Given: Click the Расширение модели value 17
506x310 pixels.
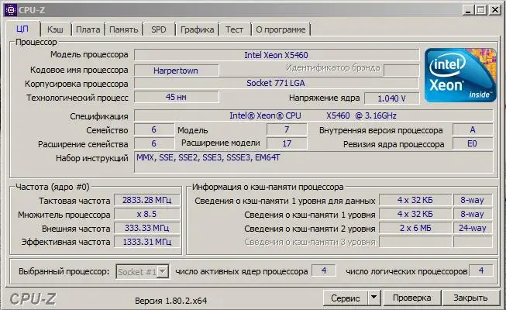Looking at the screenshot, I should tap(287, 143).
